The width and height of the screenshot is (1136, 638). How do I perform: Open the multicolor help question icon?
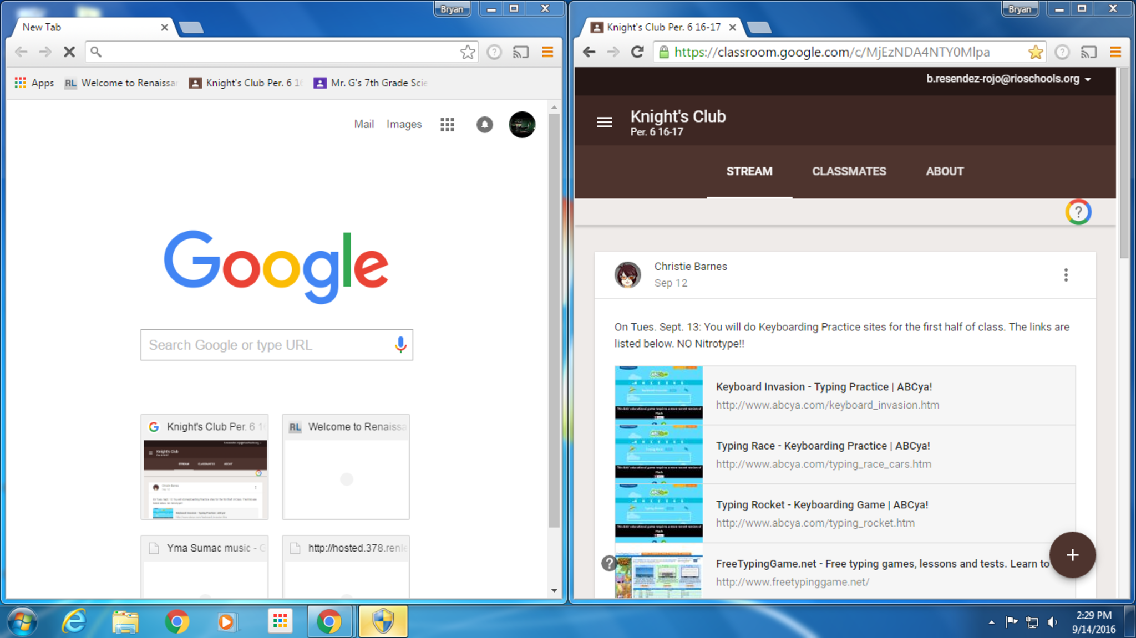(1078, 212)
